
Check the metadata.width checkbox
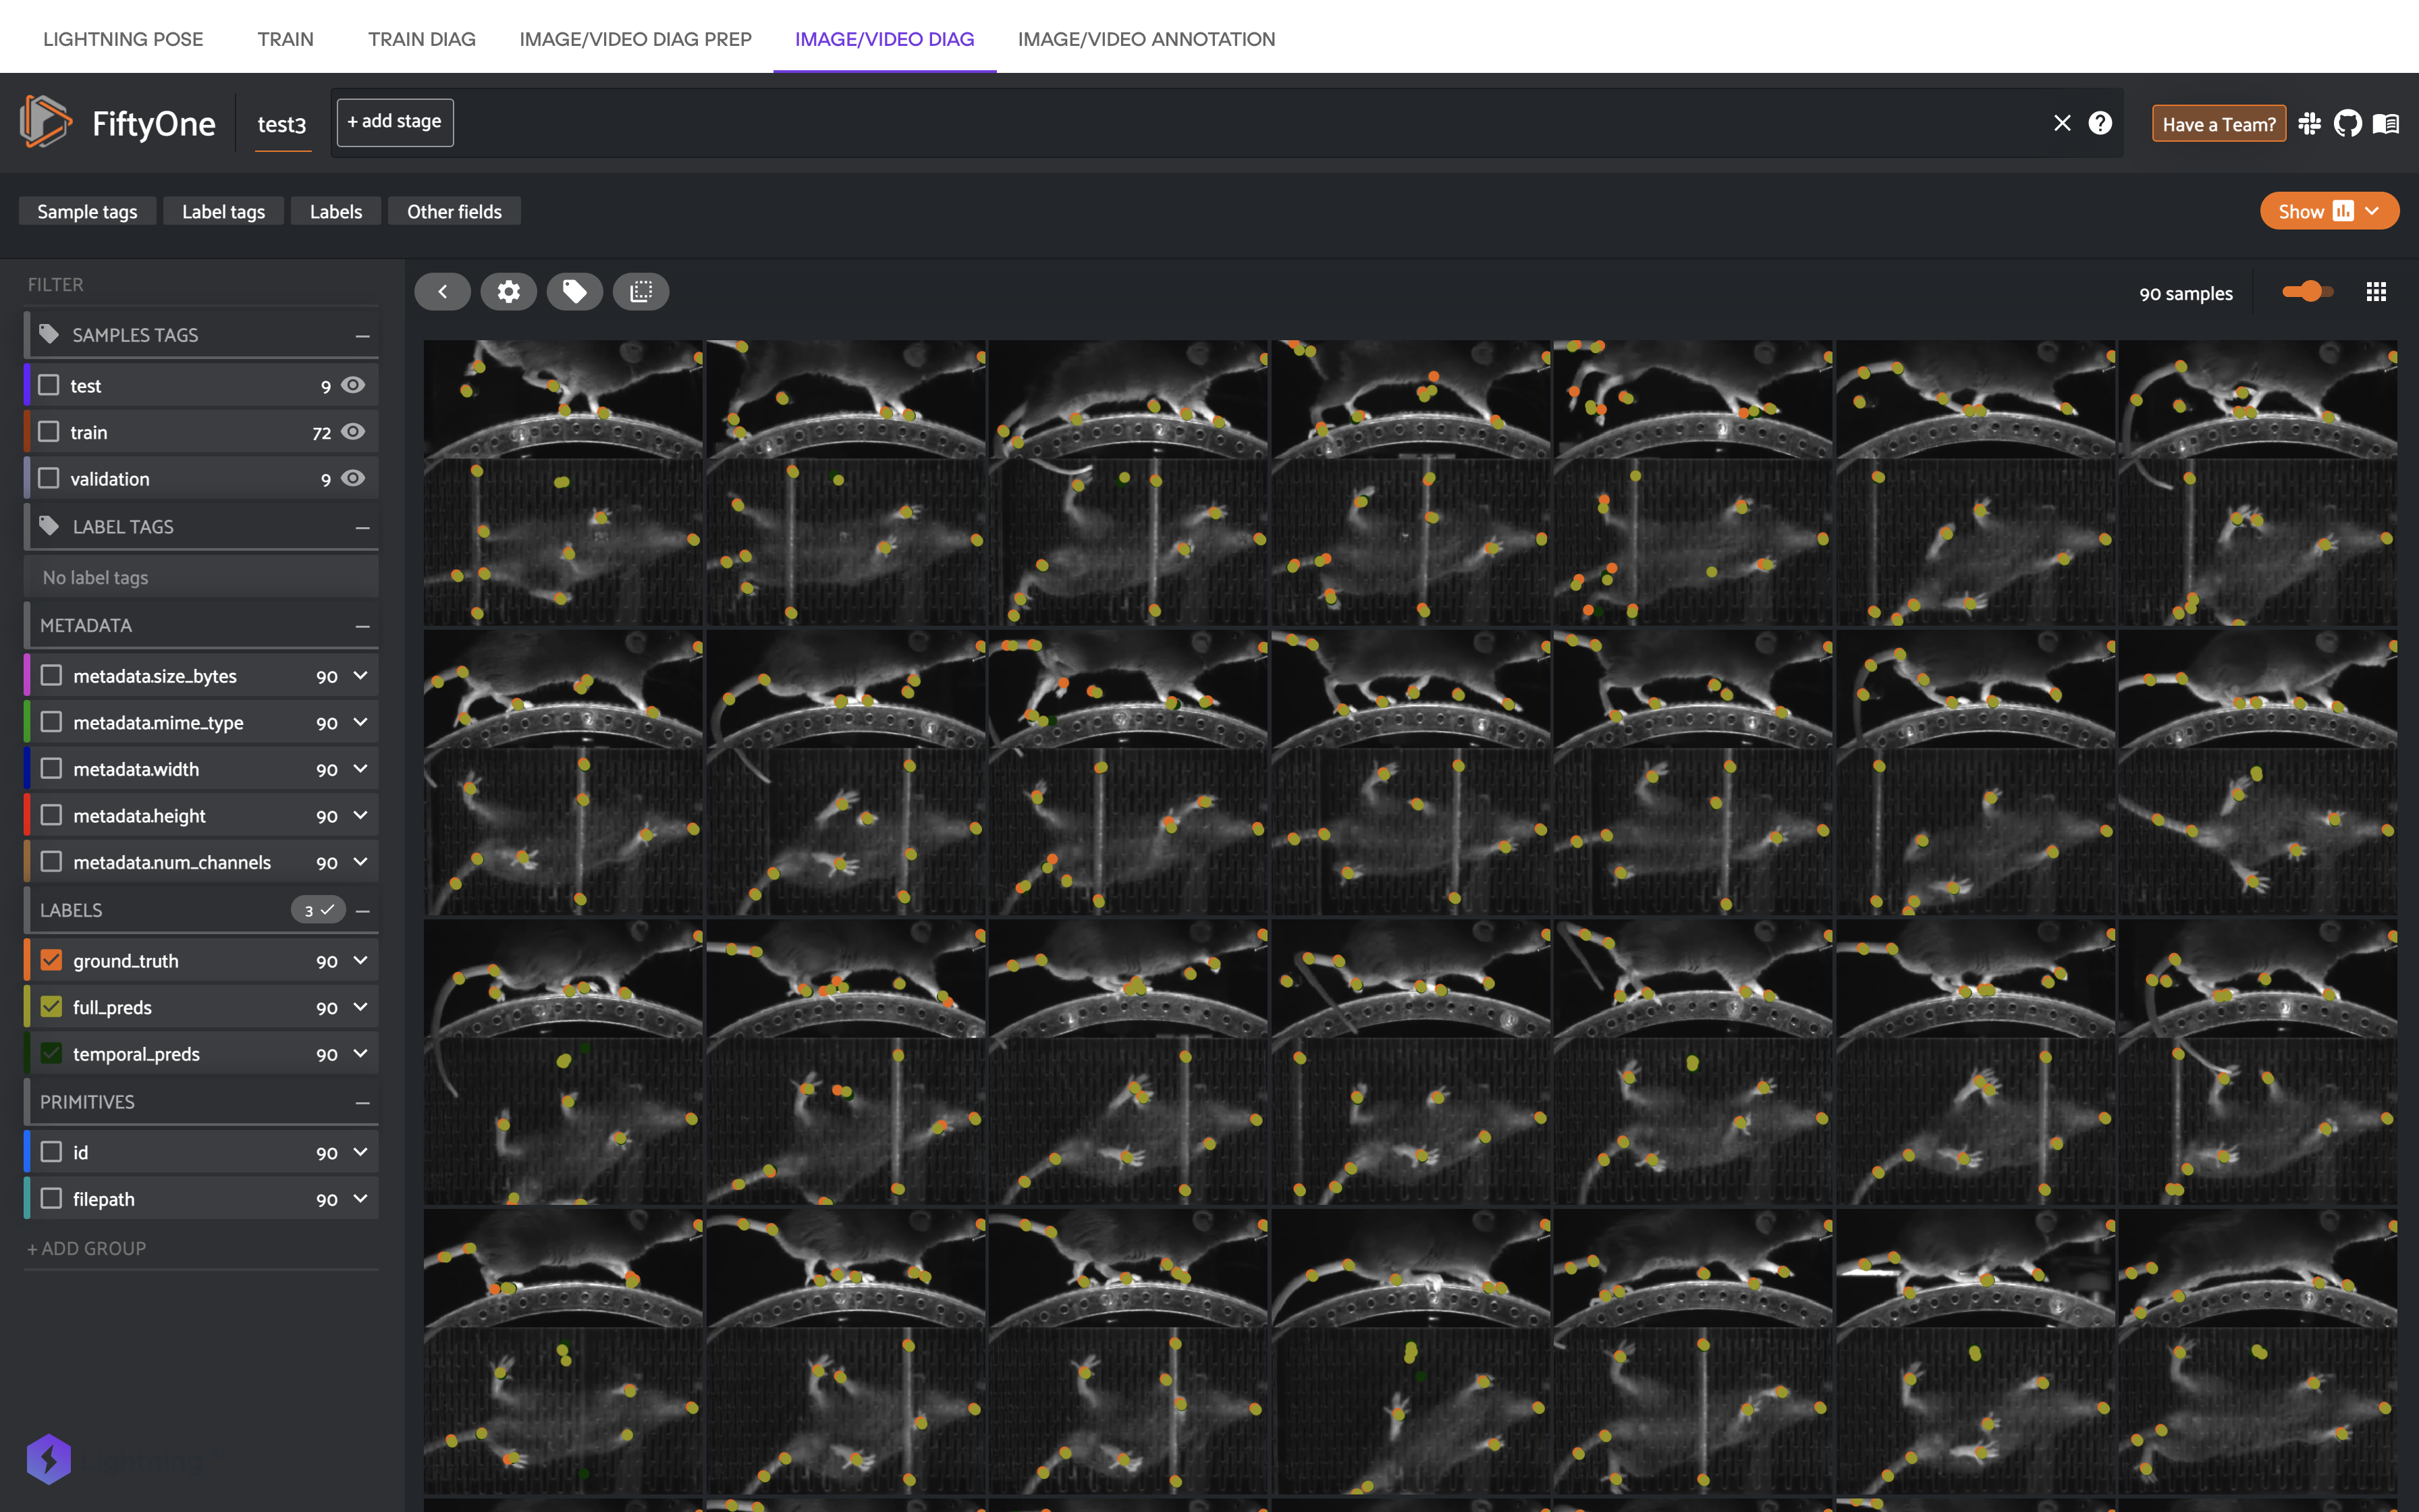click(x=51, y=769)
